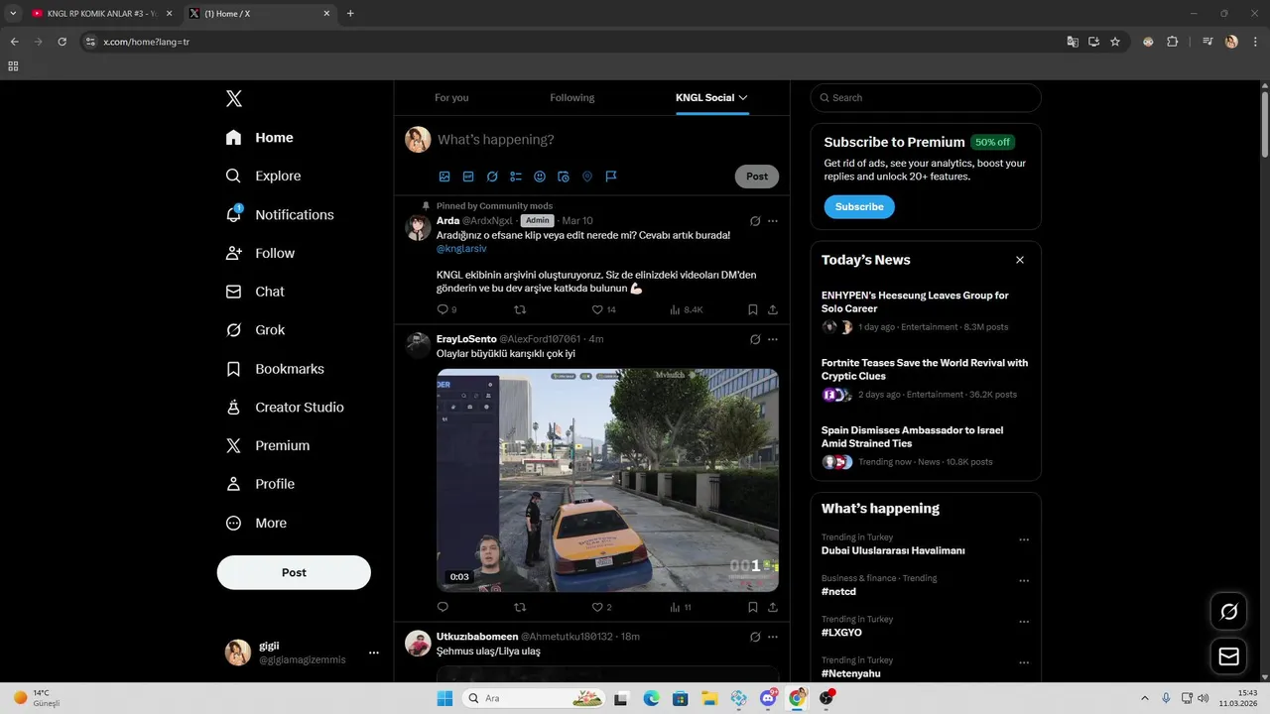Open Notifications in the sidebar
Screen dimensions: 1270x714
pyautogui.click(x=279, y=214)
